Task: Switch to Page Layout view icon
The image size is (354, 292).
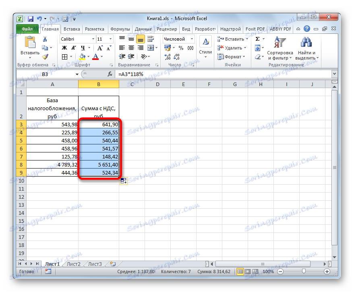Action: click(248, 271)
